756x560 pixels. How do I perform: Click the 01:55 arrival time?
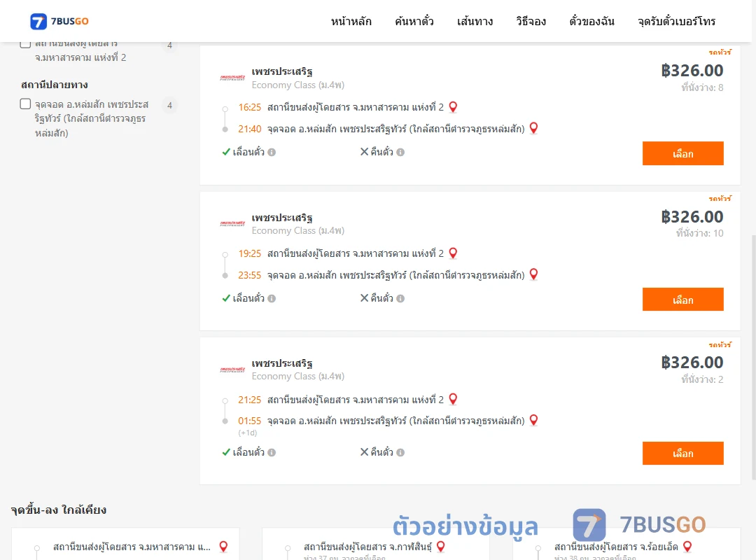(249, 421)
